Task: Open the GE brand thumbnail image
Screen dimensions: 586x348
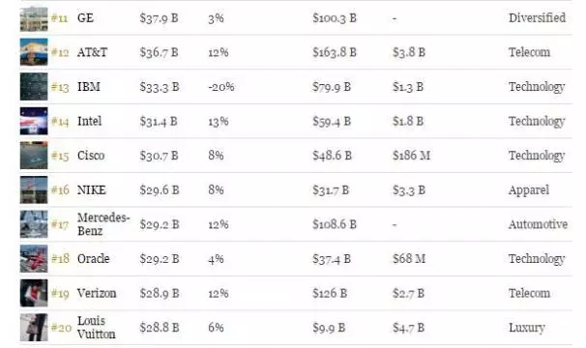Action: coord(34,18)
